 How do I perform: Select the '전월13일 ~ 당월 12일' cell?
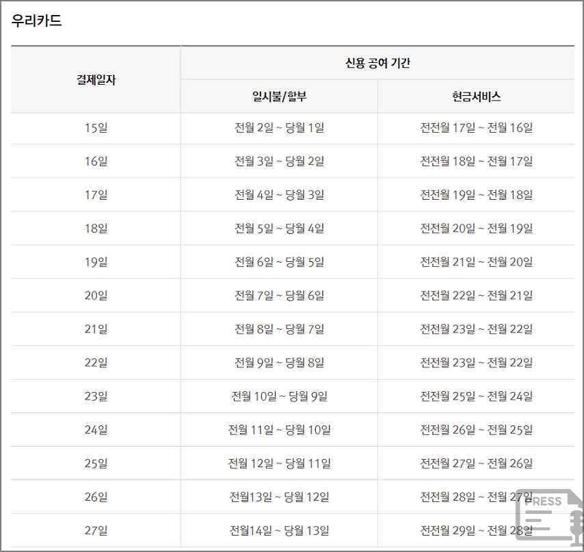[x=279, y=497]
